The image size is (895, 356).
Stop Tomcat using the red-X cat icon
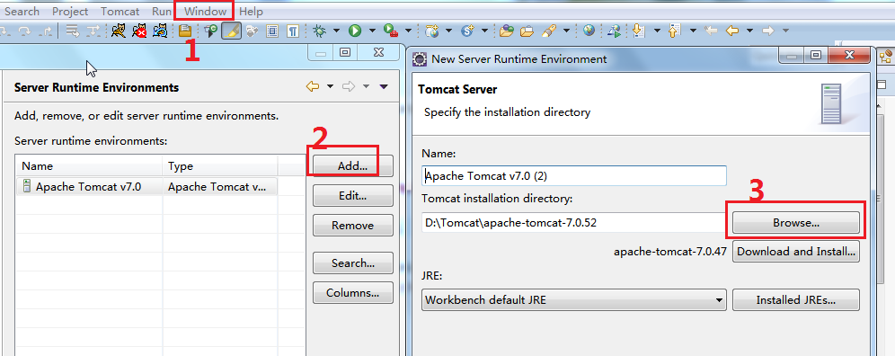(139, 31)
